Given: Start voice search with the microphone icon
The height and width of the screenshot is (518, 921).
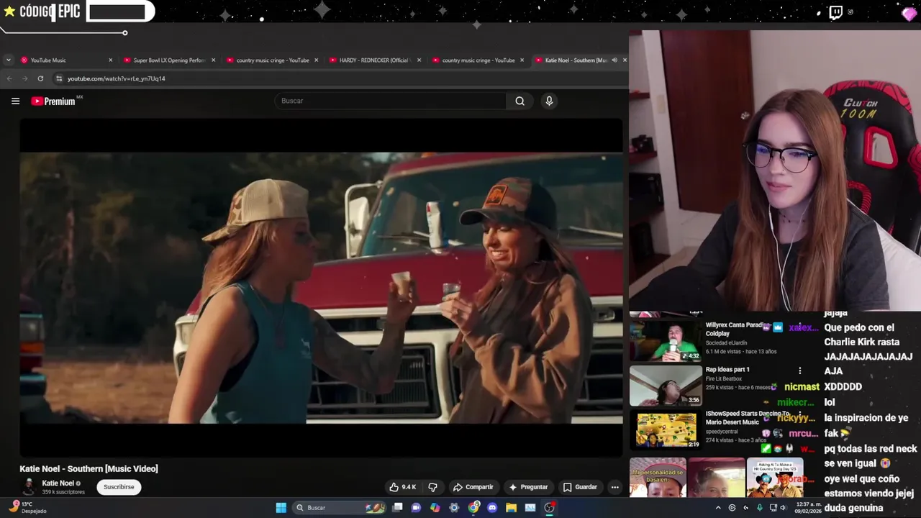Looking at the screenshot, I should click(x=549, y=101).
